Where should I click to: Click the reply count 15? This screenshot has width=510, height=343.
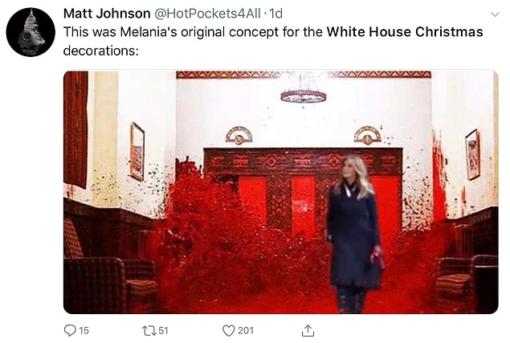(x=84, y=331)
